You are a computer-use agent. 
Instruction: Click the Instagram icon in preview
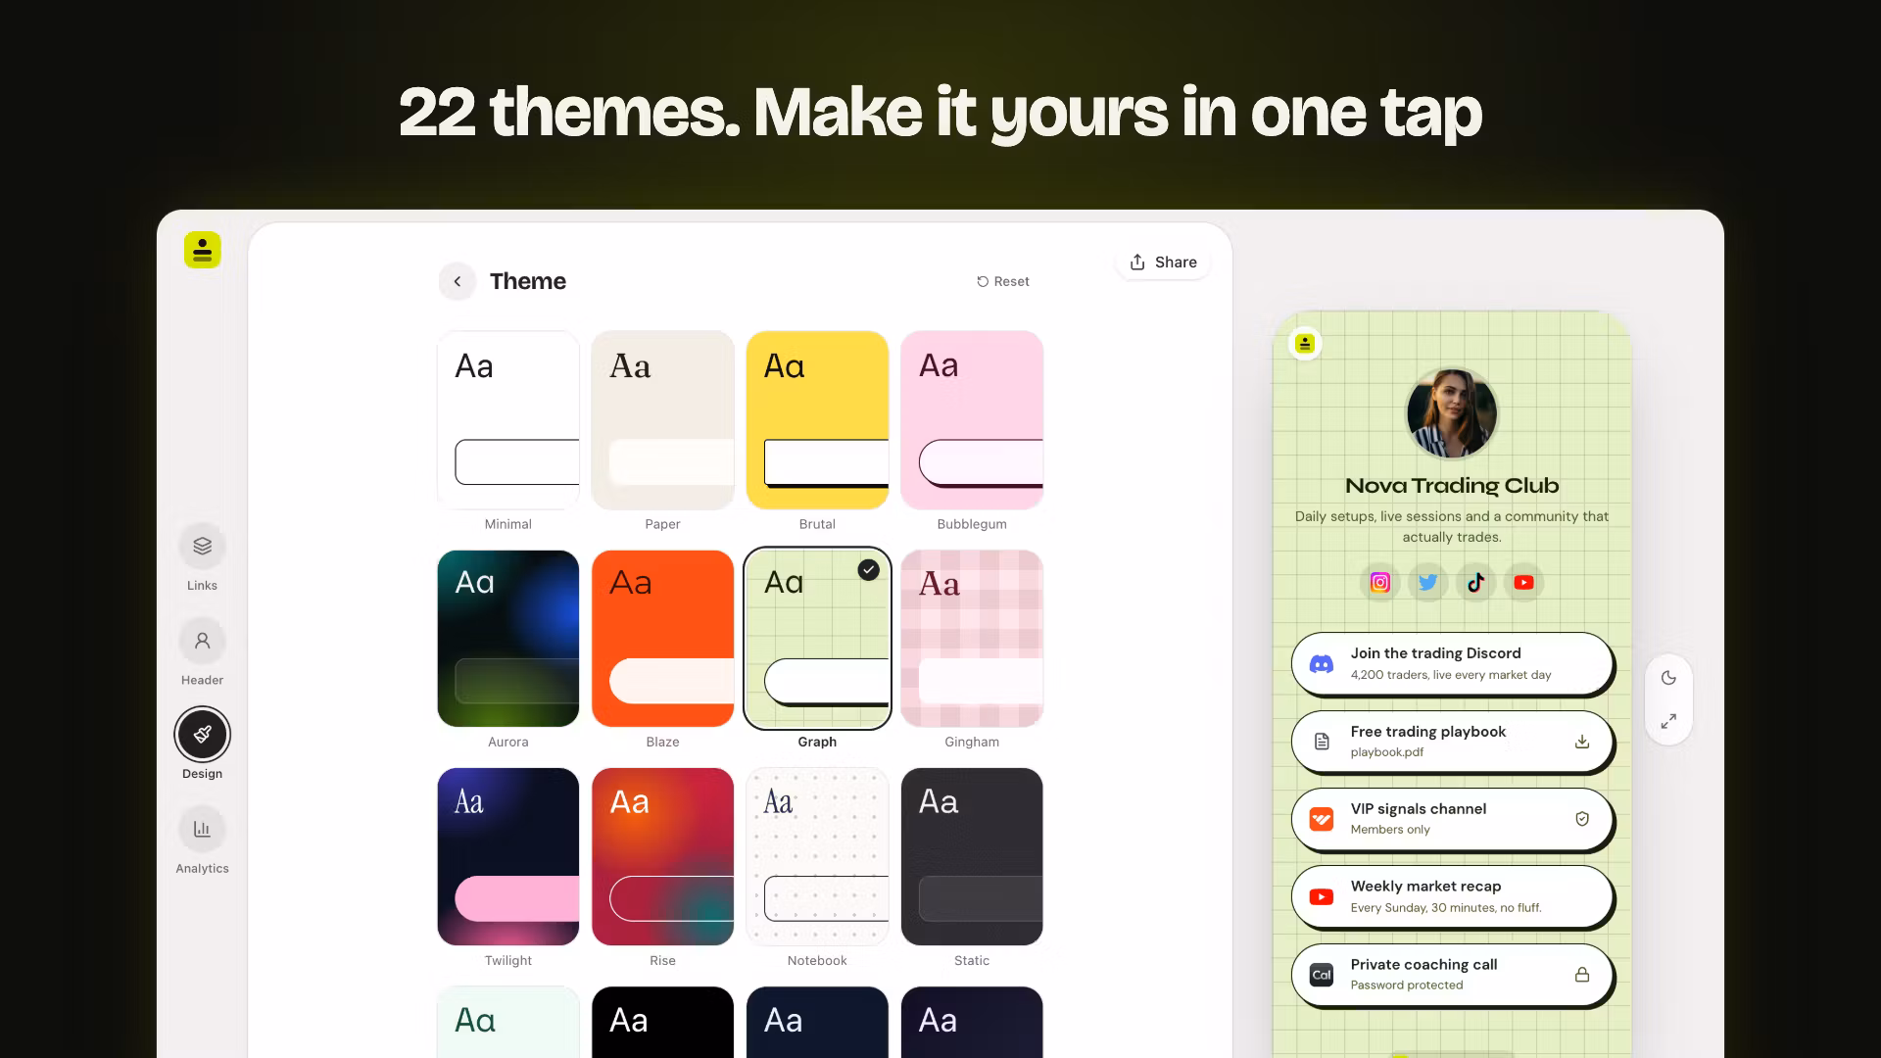tap(1379, 583)
